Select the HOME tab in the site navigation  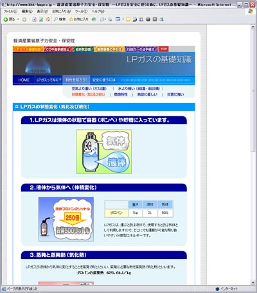(x=24, y=80)
